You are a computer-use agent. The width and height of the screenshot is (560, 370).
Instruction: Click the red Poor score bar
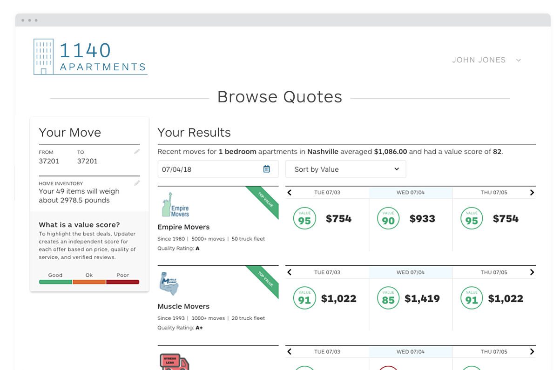[123, 282]
